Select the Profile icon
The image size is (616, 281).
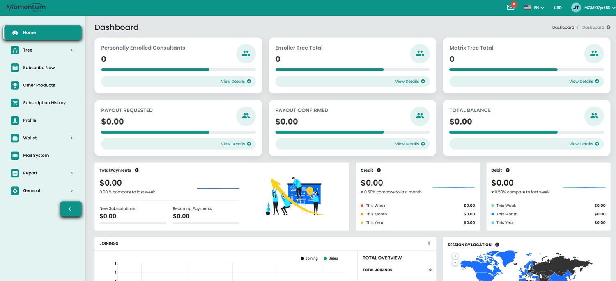(15, 120)
